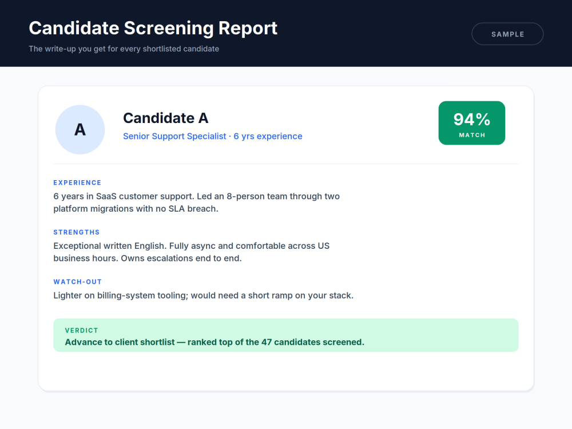
Task: Click the SAMPLE pill button
Action: pyautogui.click(x=507, y=34)
